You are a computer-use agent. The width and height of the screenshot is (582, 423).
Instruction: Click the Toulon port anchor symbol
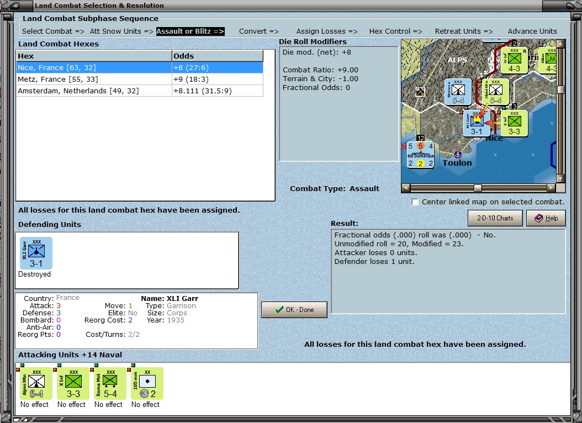click(x=458, y=154)
